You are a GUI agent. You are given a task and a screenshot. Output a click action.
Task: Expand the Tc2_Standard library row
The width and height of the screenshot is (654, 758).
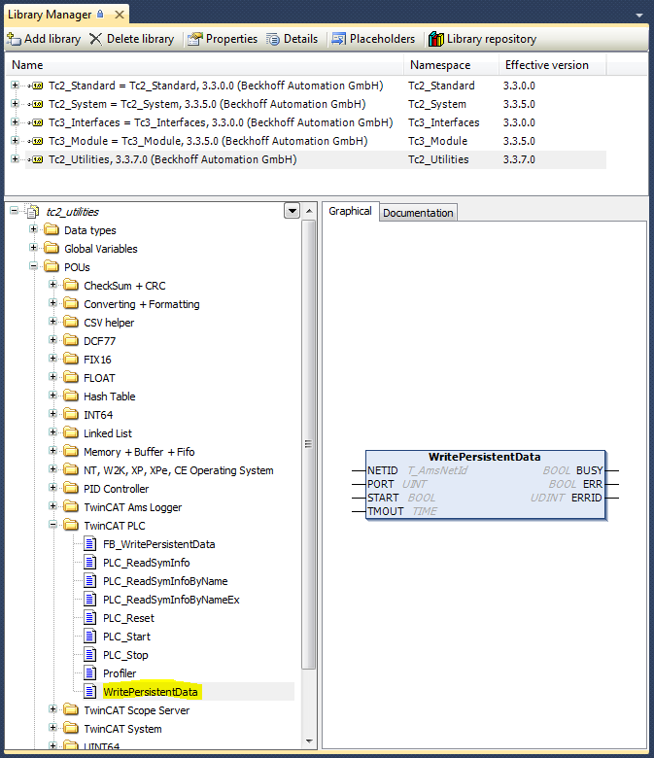coord(15,86)
